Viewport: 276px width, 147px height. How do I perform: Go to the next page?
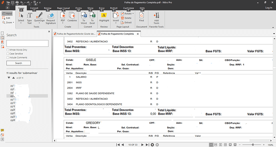tap(142, 145)
